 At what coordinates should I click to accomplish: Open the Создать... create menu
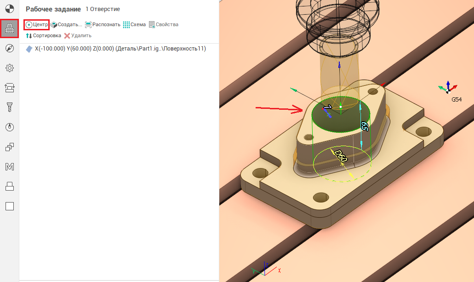[x=66, y=24]
